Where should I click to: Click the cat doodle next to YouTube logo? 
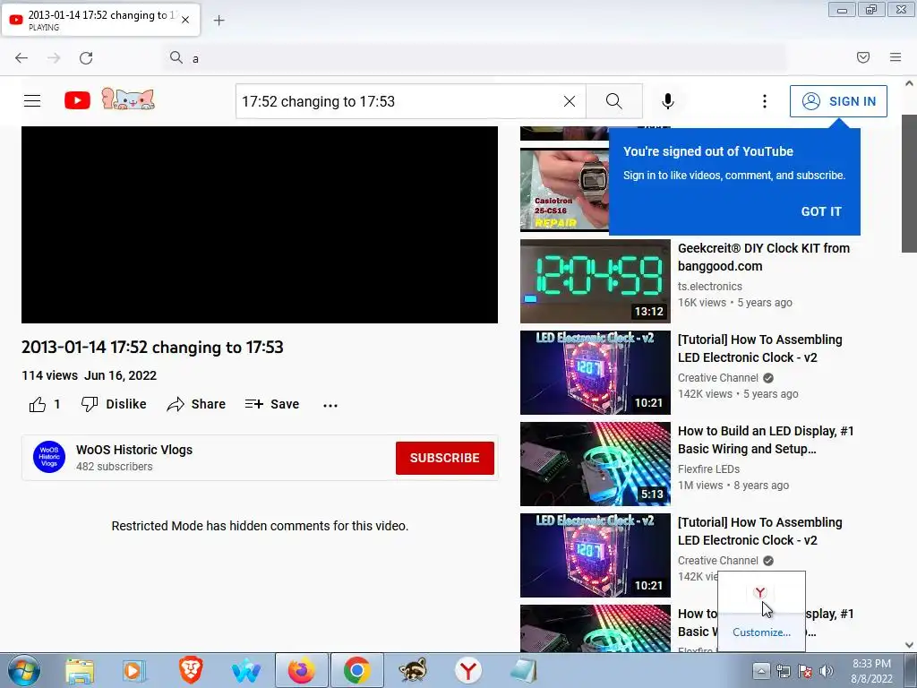128,99
